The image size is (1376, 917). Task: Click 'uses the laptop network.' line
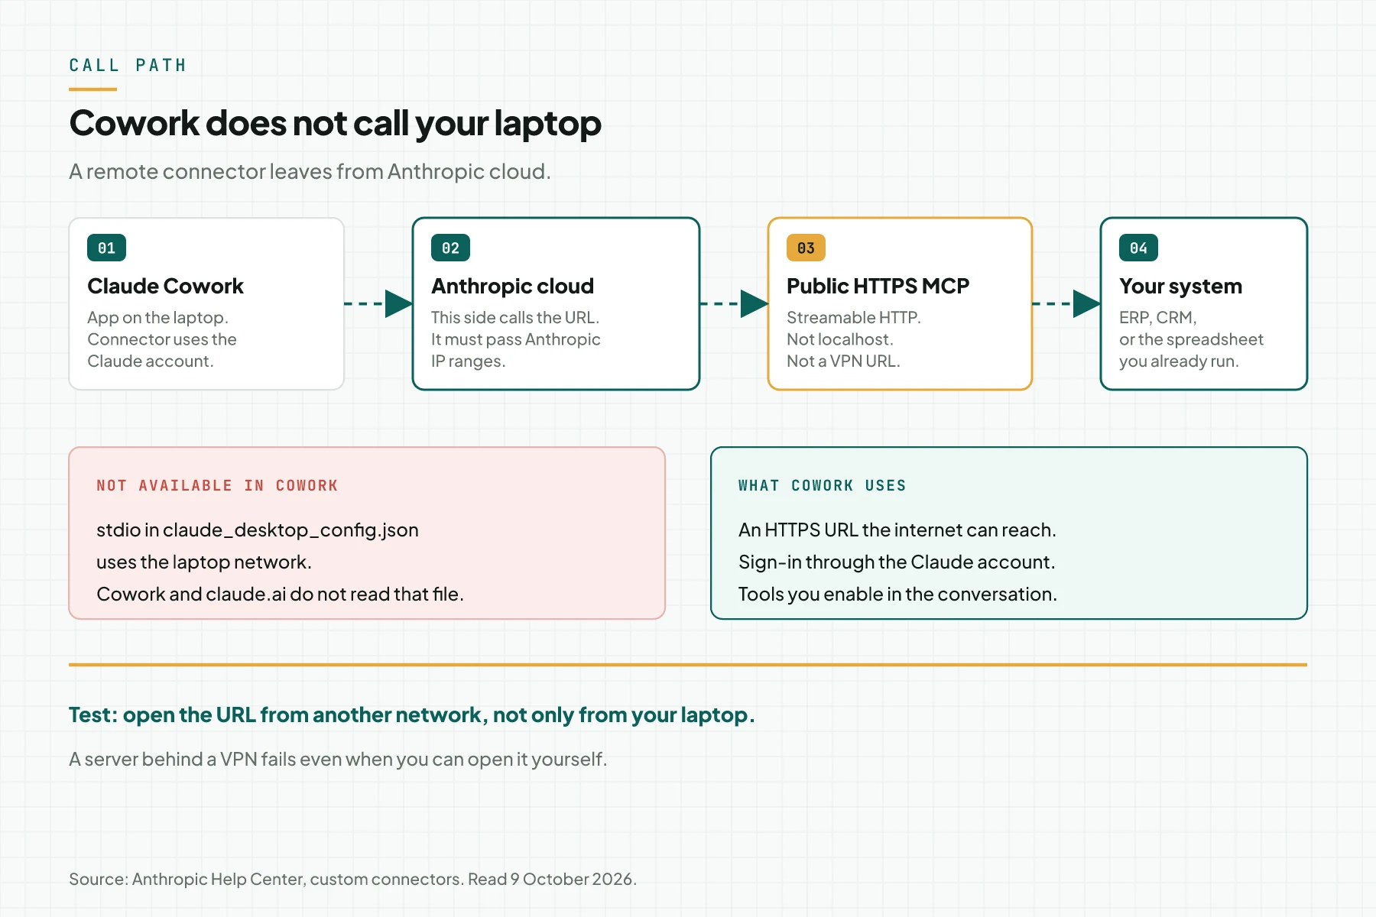click(x=204, y=562)
